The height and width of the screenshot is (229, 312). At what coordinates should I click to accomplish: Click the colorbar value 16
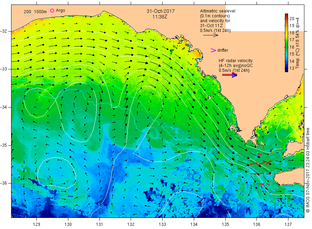[292, 47]
